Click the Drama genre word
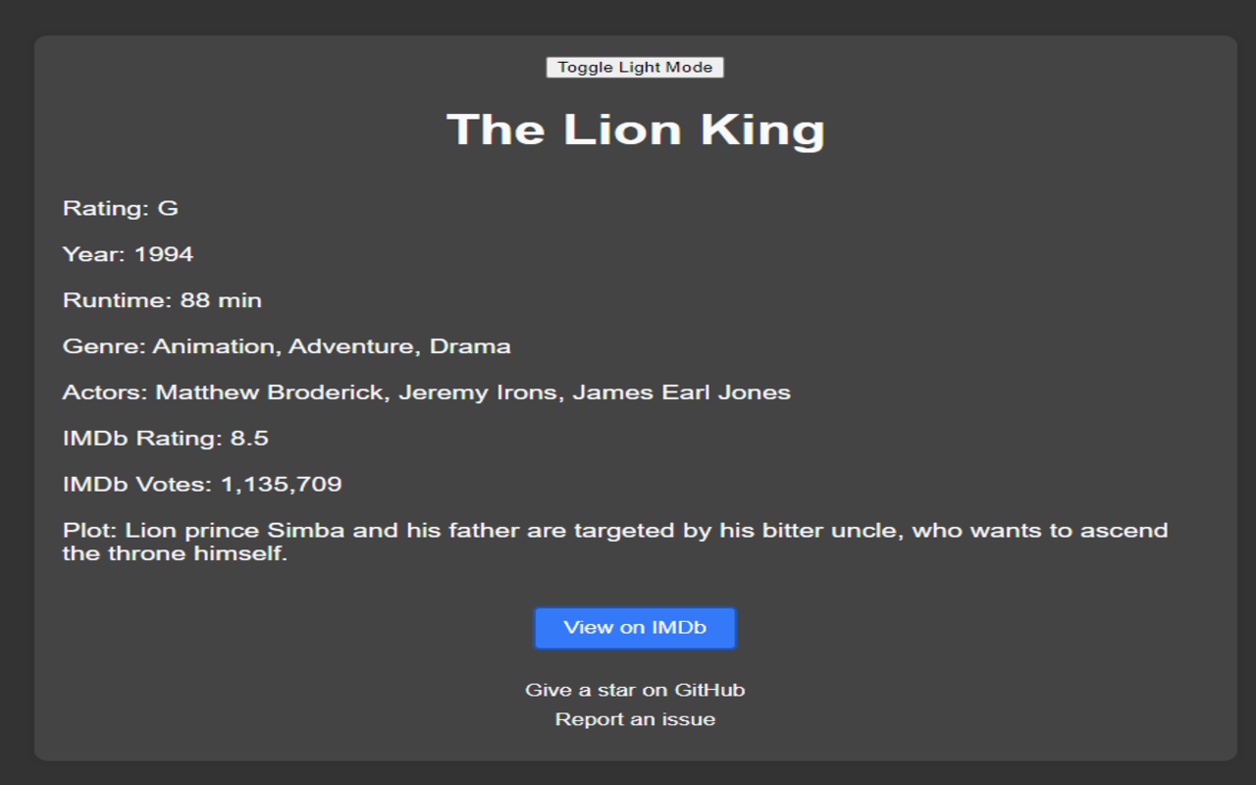This screenshot has width=1256, height=785. point(470,346)
